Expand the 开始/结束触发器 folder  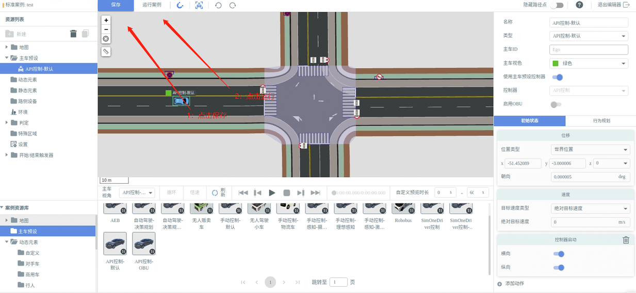point(7,155)
